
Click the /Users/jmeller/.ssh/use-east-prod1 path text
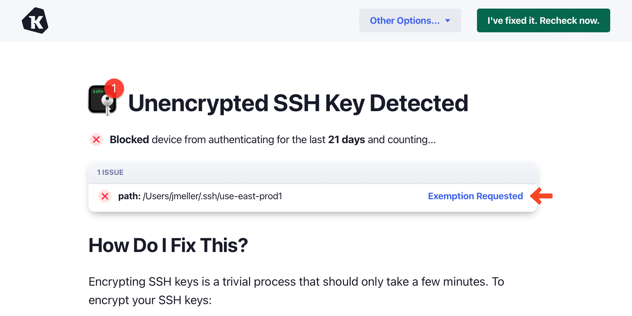click(212, 196)
